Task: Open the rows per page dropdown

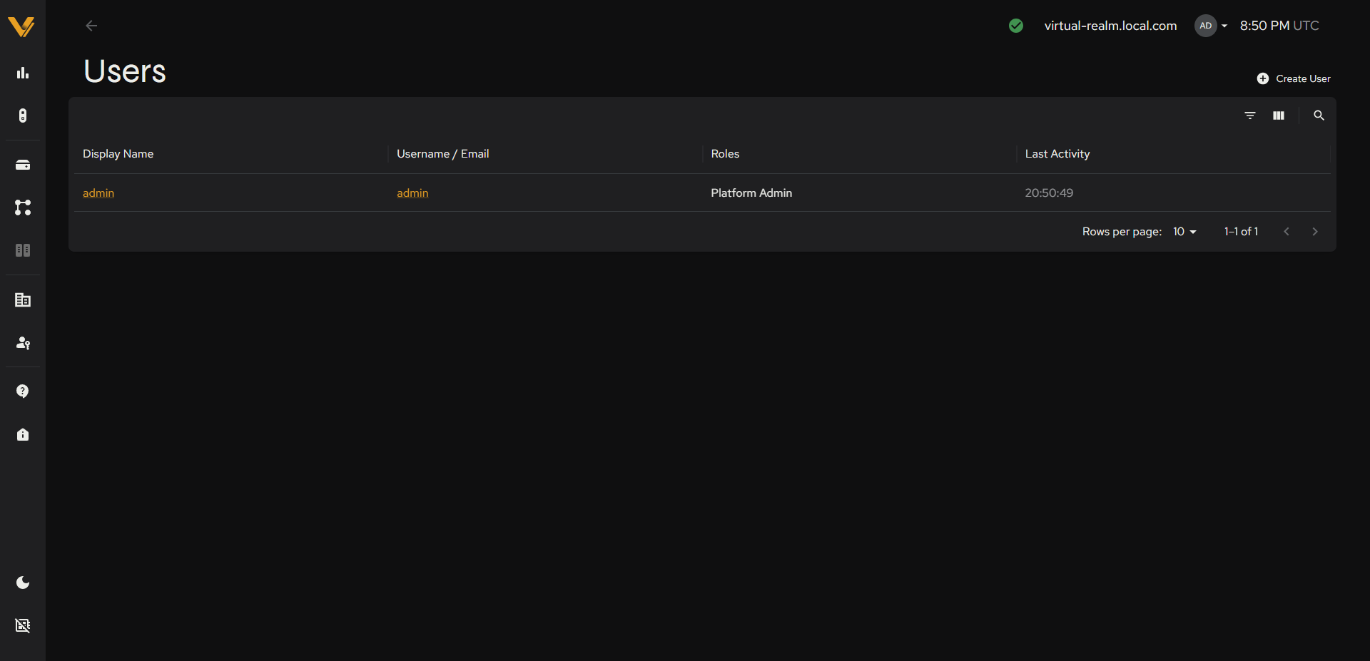Action: pyautogui.click(x=1184, y=232)
